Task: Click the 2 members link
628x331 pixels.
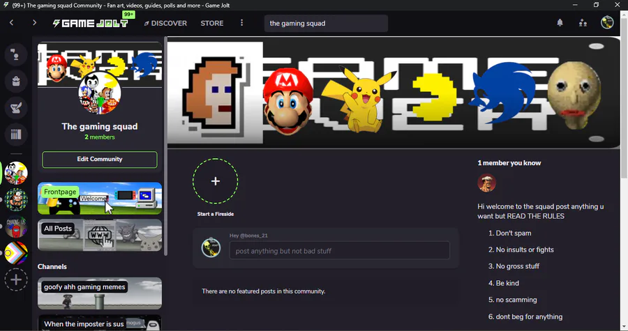Action: (100, 137)
